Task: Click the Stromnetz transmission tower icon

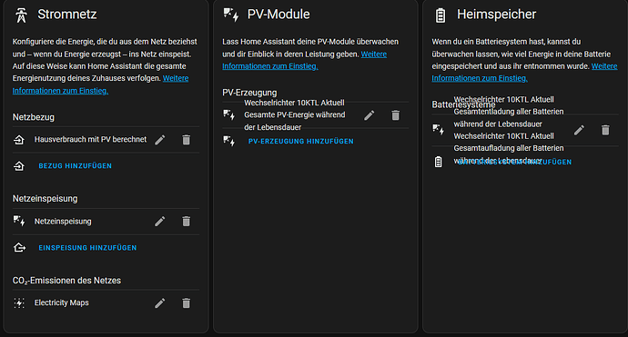Action: coord(21,15)
